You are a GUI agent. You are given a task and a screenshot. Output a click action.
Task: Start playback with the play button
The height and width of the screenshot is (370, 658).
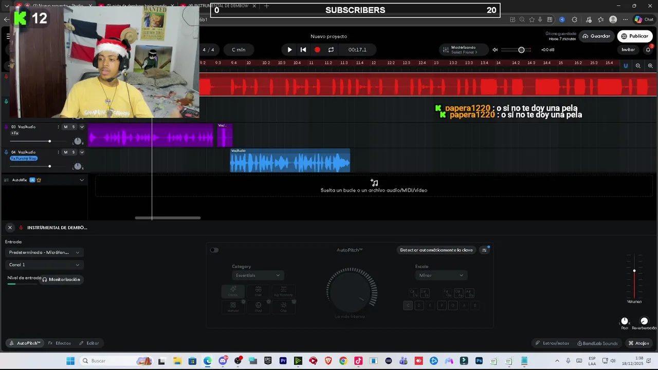(289, 50)
